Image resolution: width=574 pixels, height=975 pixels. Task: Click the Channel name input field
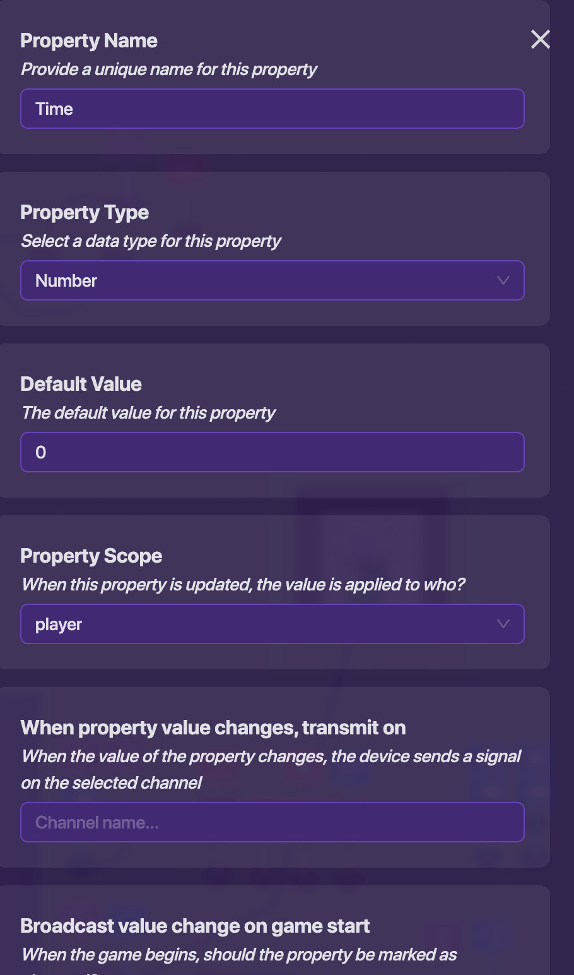click(x=272, y=822)
